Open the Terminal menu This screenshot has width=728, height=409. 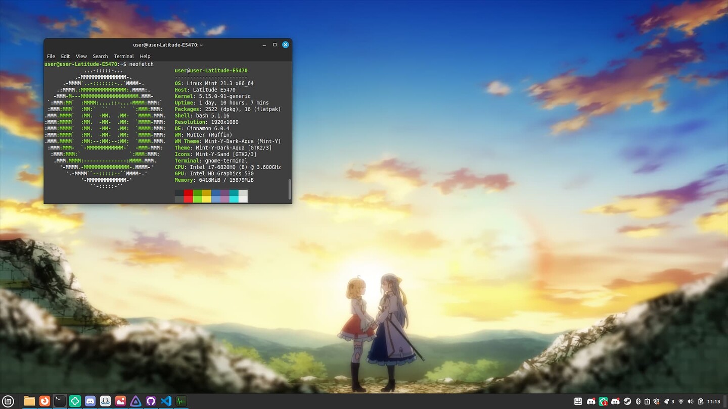(x=124, y=56)
